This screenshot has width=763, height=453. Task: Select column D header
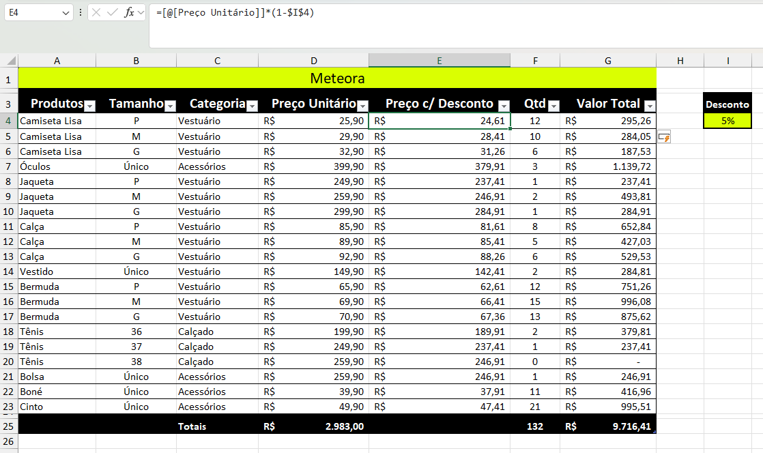(x=313, y=60)
